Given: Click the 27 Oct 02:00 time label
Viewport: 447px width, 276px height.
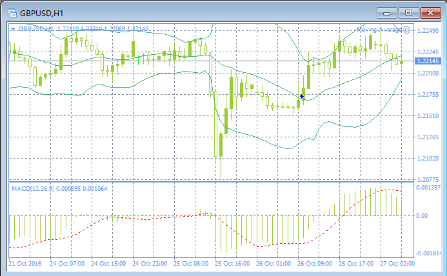Looking at the screenshot, I should pyautogui.click(x=397, y=264).
